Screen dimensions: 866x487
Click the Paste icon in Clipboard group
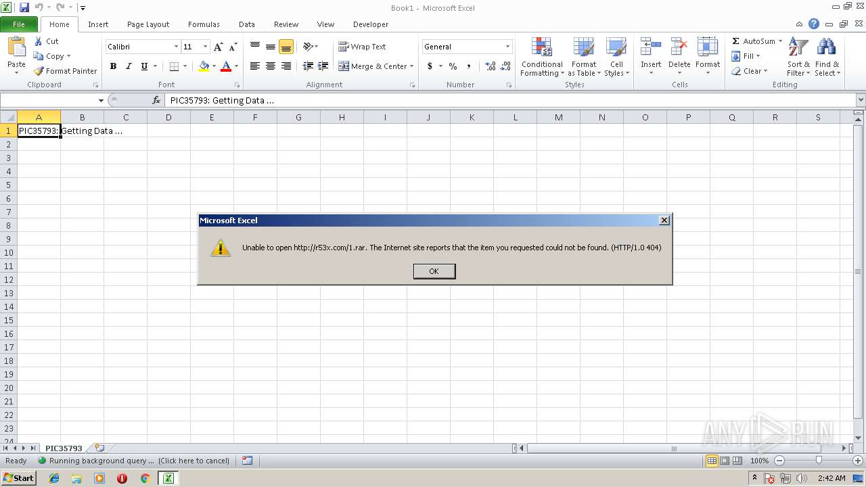click(16, 47)
